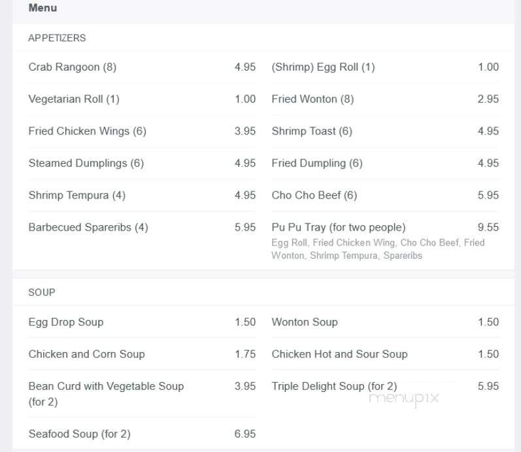Click the (Shrimp) Egg Roll (1) item
This screenshot has height=452, width=521.
[x=323, y=67]
